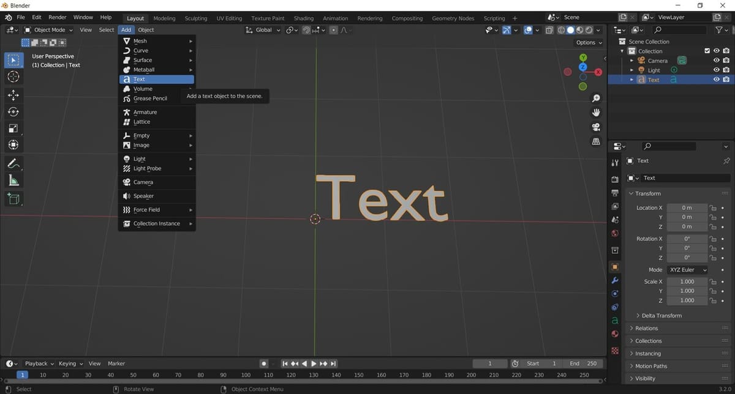Viewport: 735px width, 394px height.
Task: Open the viewport Options dropdown
Action: (588, 42)
